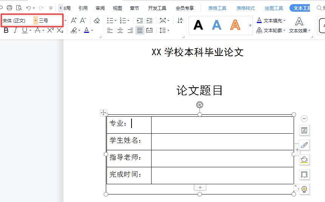Viewport: 325px width, 202px height.
Task: Click the font color A swatch
Action: point(87,31)
